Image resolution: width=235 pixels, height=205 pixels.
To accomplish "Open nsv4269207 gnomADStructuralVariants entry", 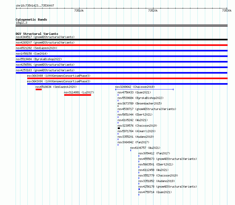I will click(45, 42).
